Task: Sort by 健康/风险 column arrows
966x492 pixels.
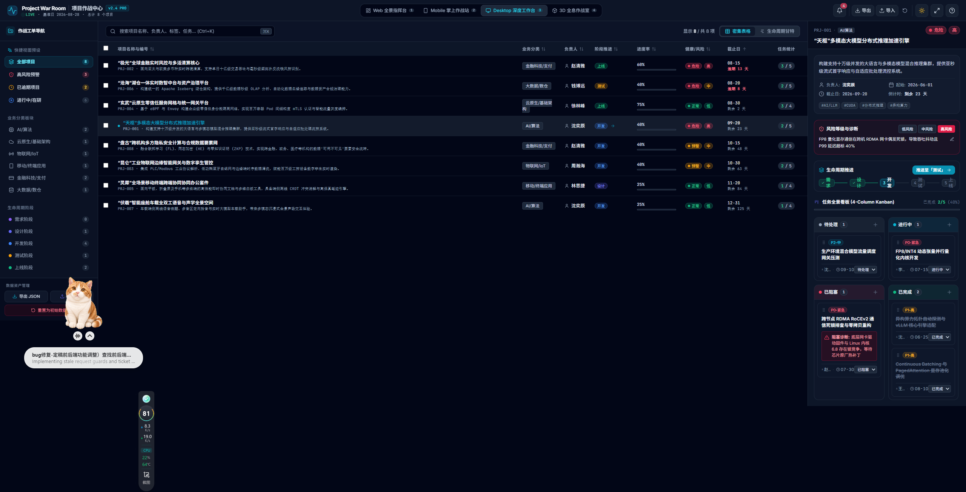Action: click(x=708, y=49)
